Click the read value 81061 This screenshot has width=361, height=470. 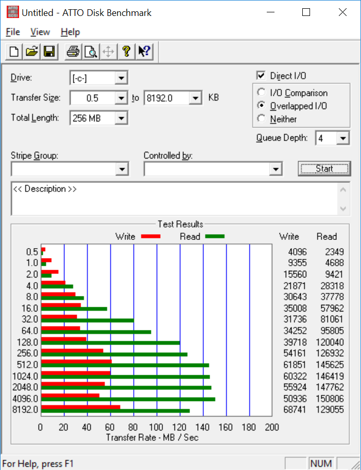[x=332, y=319]
